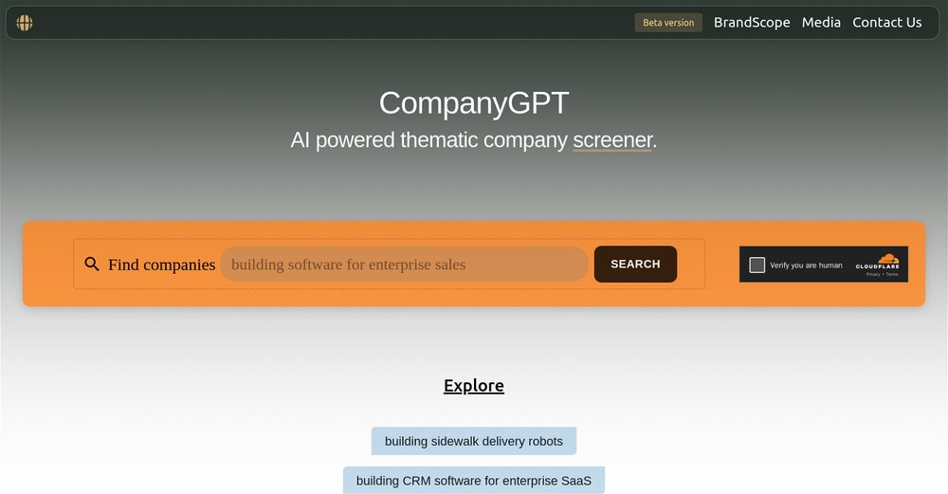948x494 pixels.
Task: Click the underlined word screener
Action: pos(612,140)
